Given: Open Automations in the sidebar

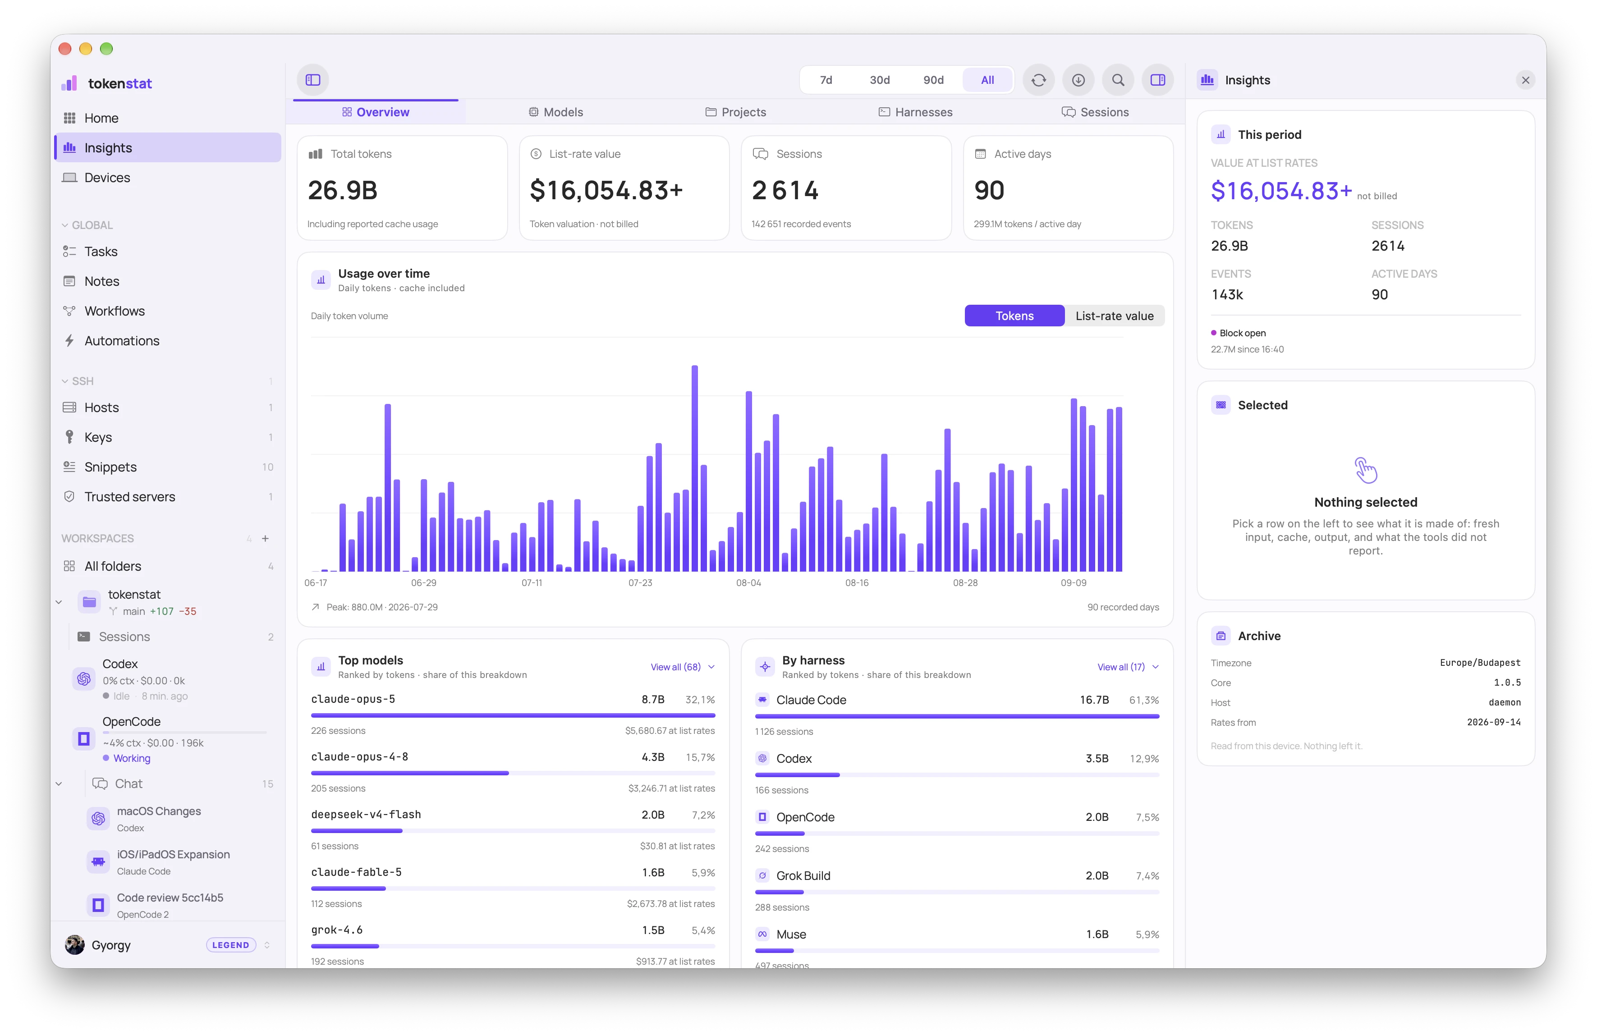Looking at the screenshot, I should 168,341.
